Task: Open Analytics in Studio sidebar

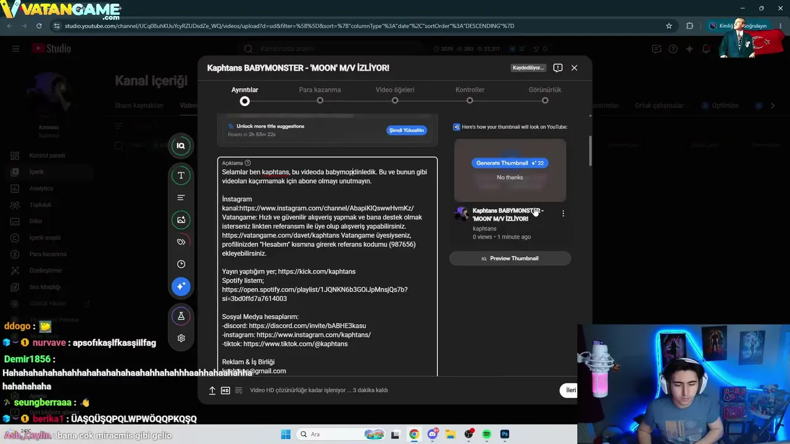Action: click(41, 188)
